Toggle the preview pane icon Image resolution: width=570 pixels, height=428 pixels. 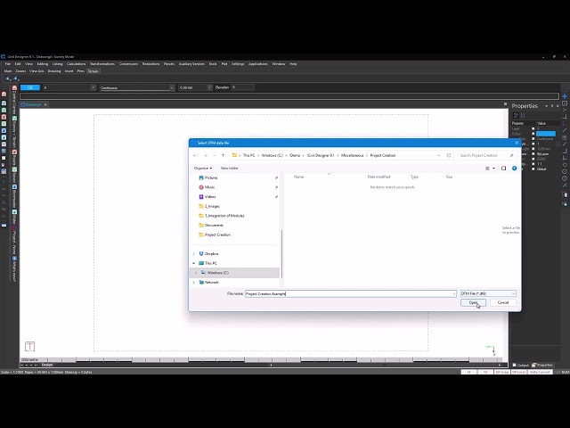point(503,169)
